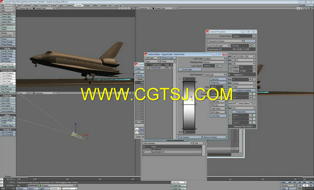Click the Delete Key button
The image size is (314, 190).
pyautogui.click(x=179, y=188)
